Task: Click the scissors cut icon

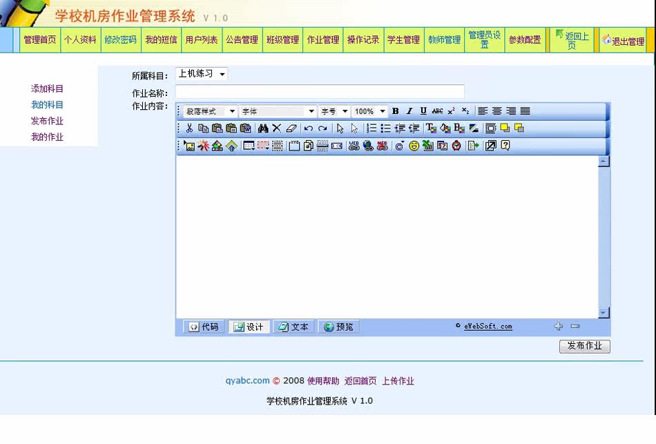Action: click(189, 128)
